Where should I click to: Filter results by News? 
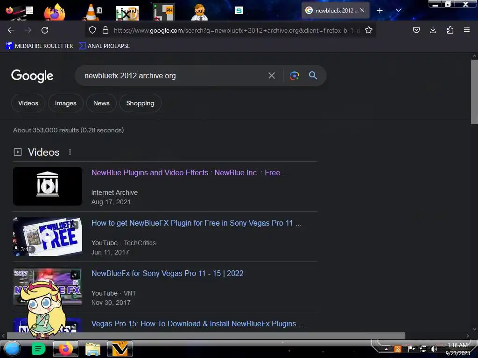tap(101, 103)
